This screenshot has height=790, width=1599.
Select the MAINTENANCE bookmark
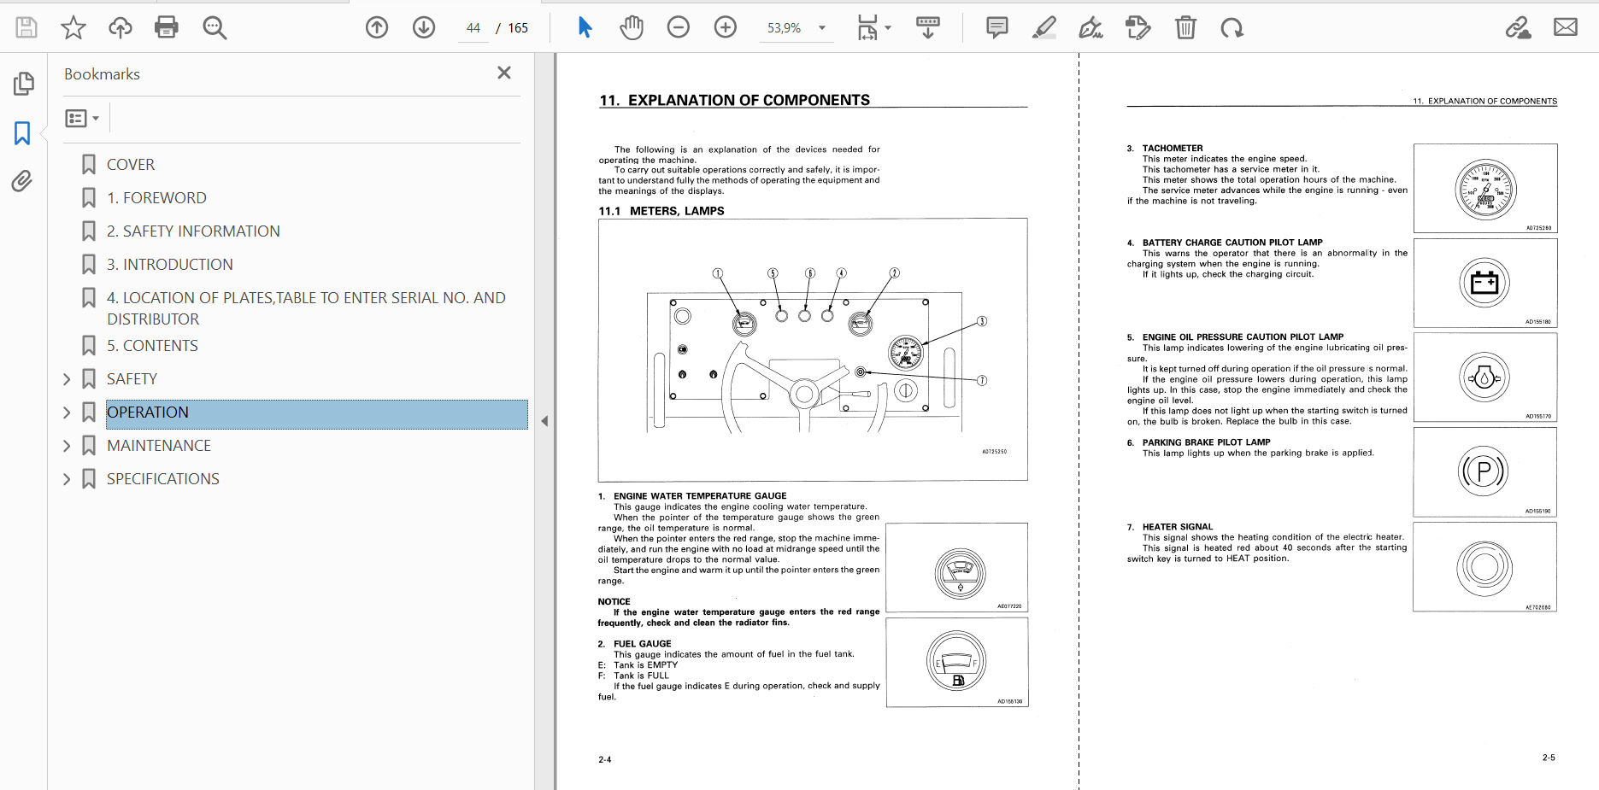click(159, 445)
